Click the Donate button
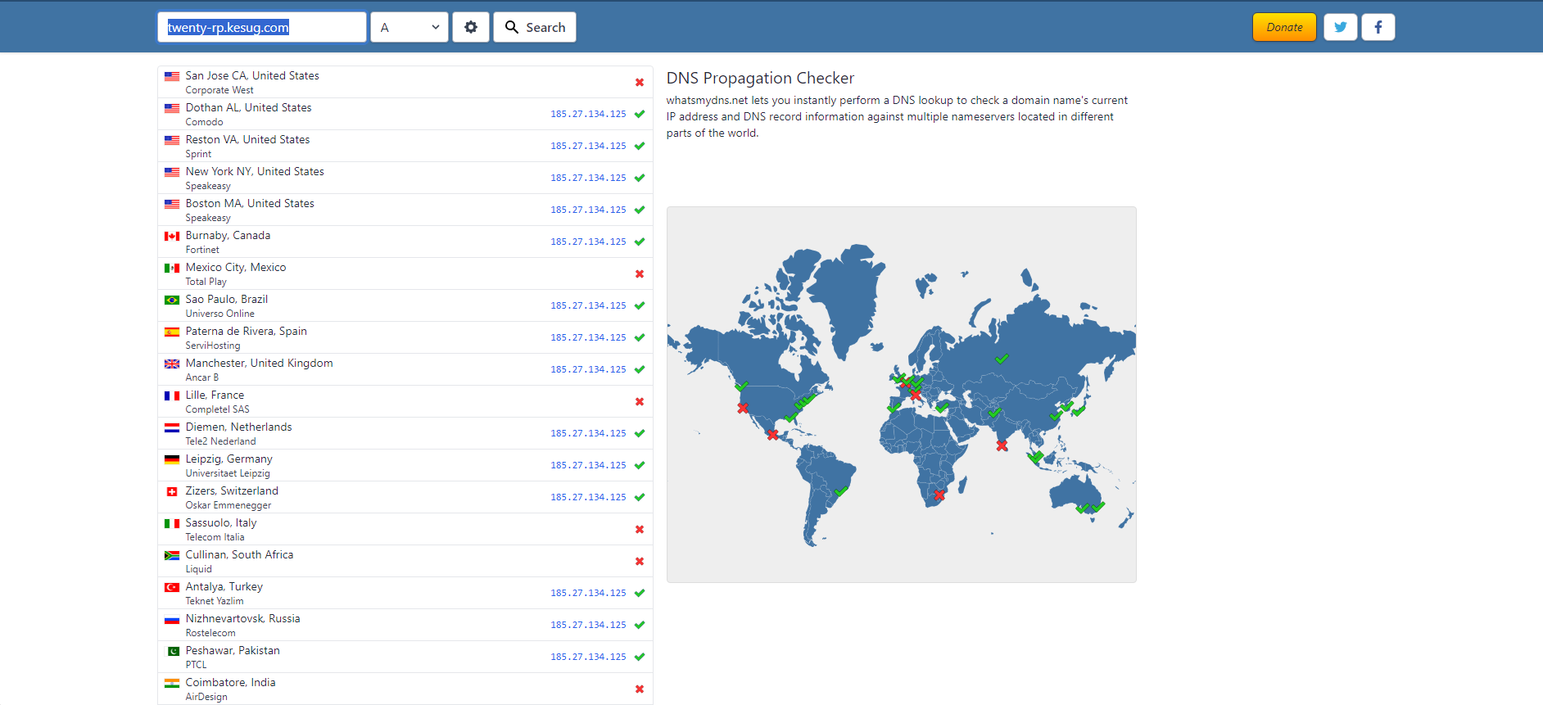This screenshot has width=1543, height=705. (x=1283, y=27)
